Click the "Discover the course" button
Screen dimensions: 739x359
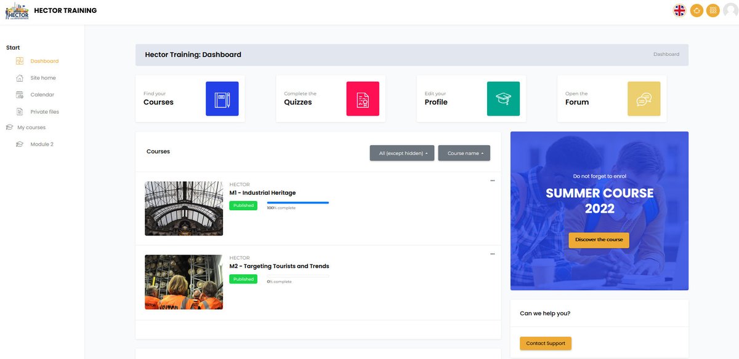(x=599, y=240)
